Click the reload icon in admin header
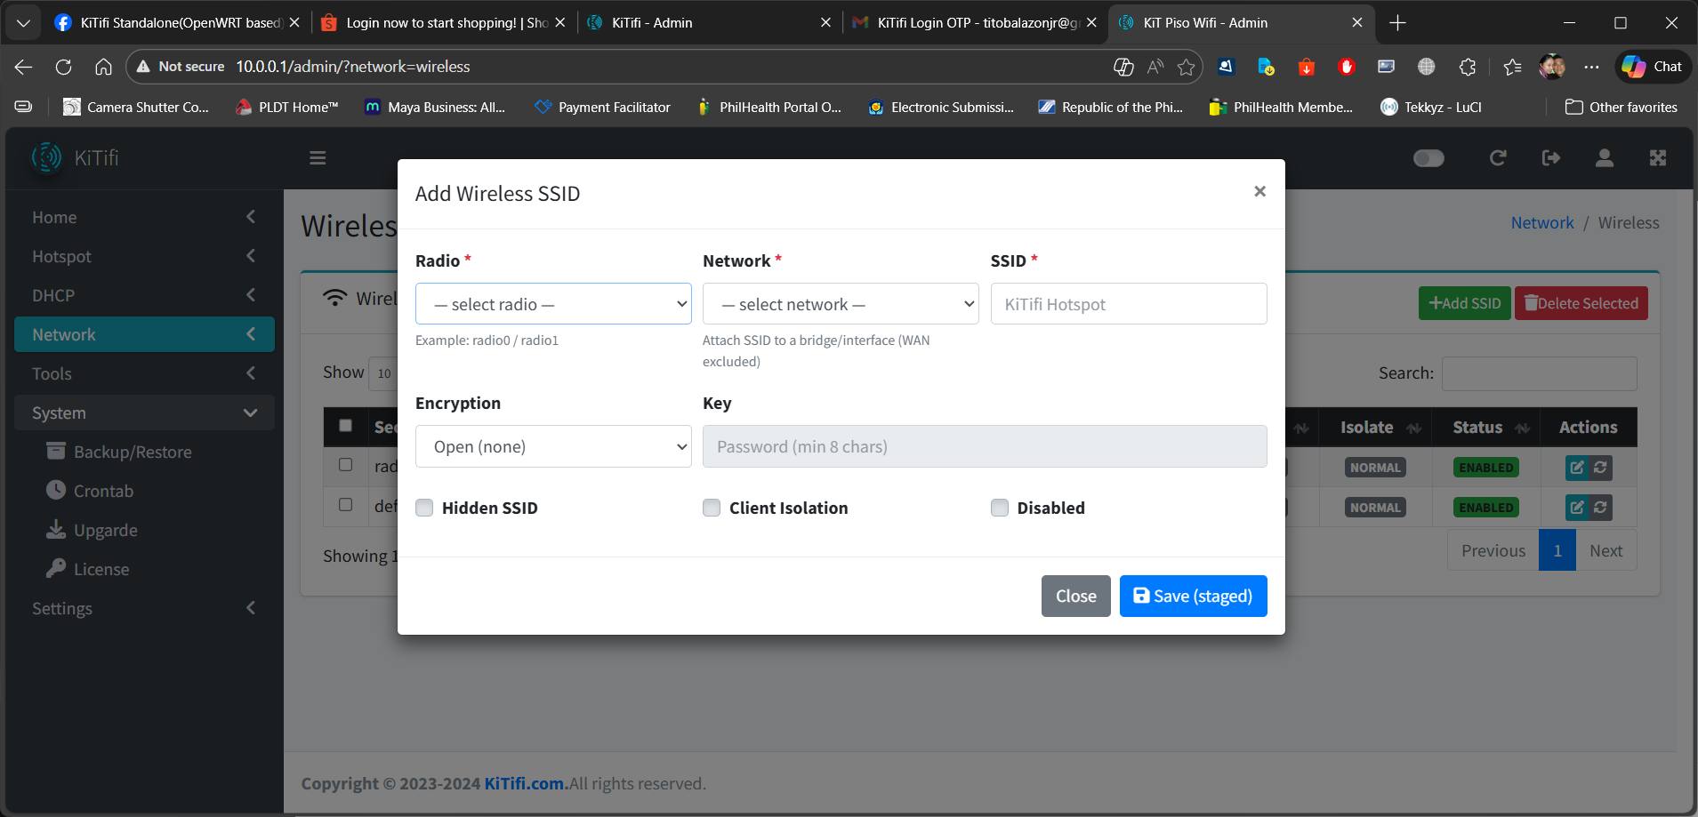This screenshot has width=1698, height=817. point(1498,158)
